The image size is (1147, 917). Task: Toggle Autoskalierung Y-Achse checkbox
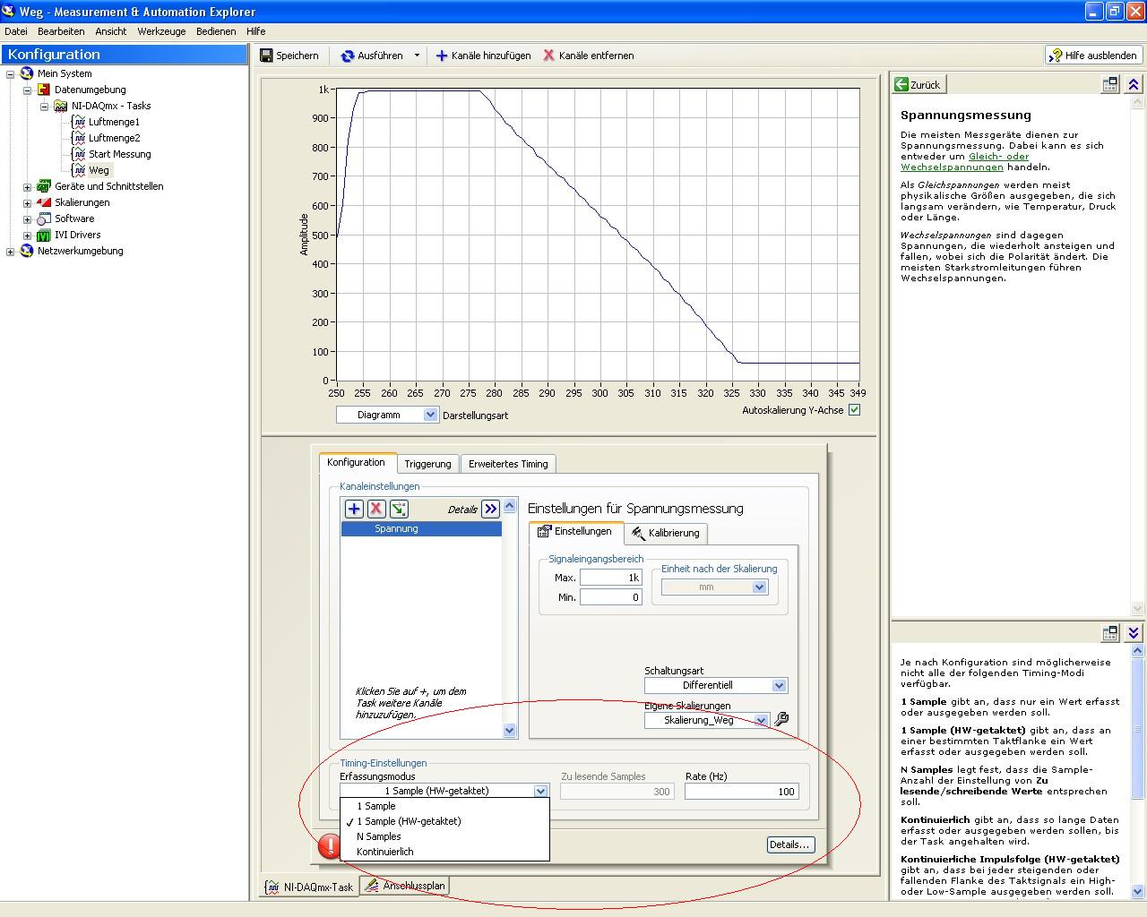pyautogui.click(x=854, y=410)
